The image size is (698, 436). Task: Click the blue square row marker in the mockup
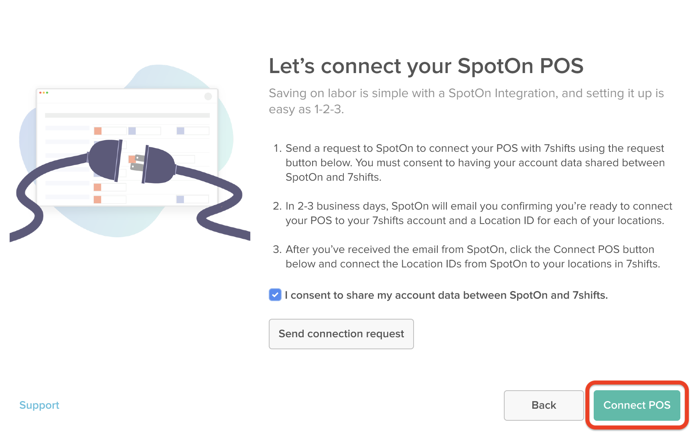(132, 131)
